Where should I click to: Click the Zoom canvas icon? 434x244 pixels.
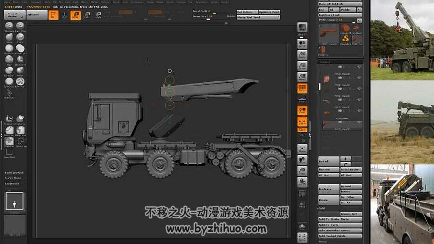point(302,55)
